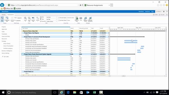Open Excel in the taskbar
This screenshot has height=95, width=169.
point(95,92)
